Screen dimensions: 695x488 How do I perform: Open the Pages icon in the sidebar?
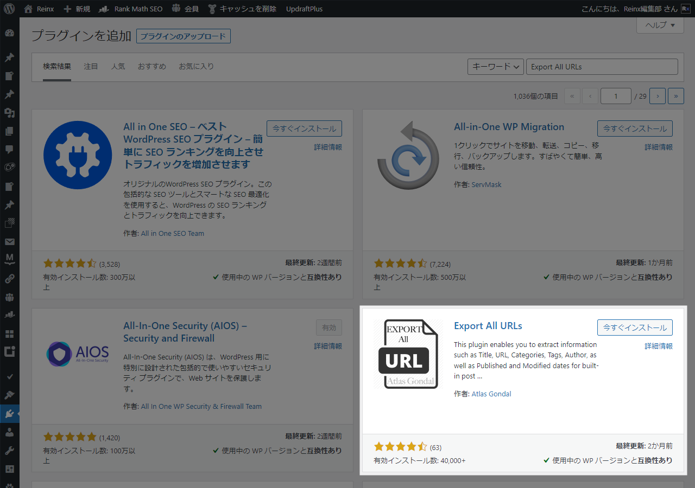tap(9, 131)
